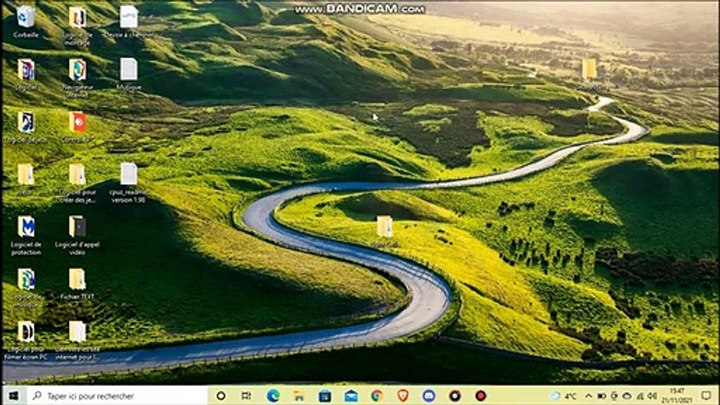Open the volume speaker tray icon

click(x=652, y=396)
